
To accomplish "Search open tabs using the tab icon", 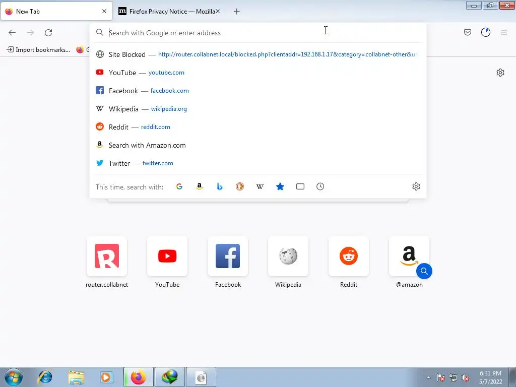I will [x=300, y=186].
